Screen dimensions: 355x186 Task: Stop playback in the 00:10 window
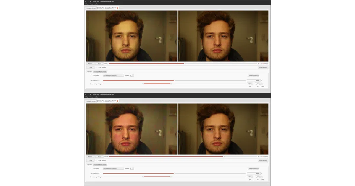(99, 156)
